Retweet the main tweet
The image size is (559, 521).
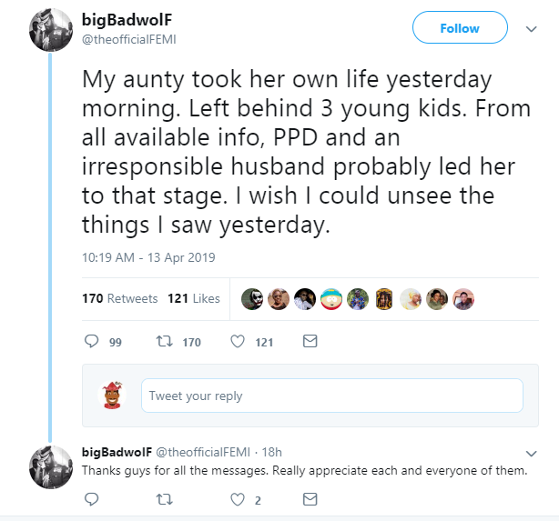166,342
